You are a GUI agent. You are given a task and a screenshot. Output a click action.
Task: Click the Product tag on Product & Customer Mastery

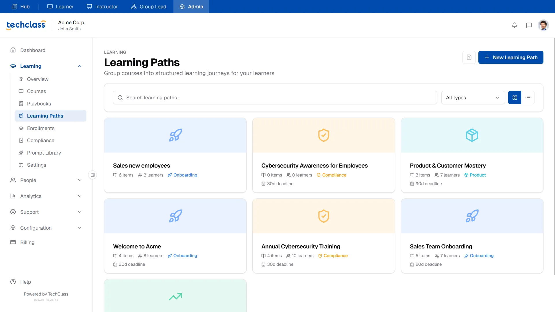[475, 175]
